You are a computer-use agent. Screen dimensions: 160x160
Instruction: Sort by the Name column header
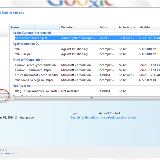point(35,27)
